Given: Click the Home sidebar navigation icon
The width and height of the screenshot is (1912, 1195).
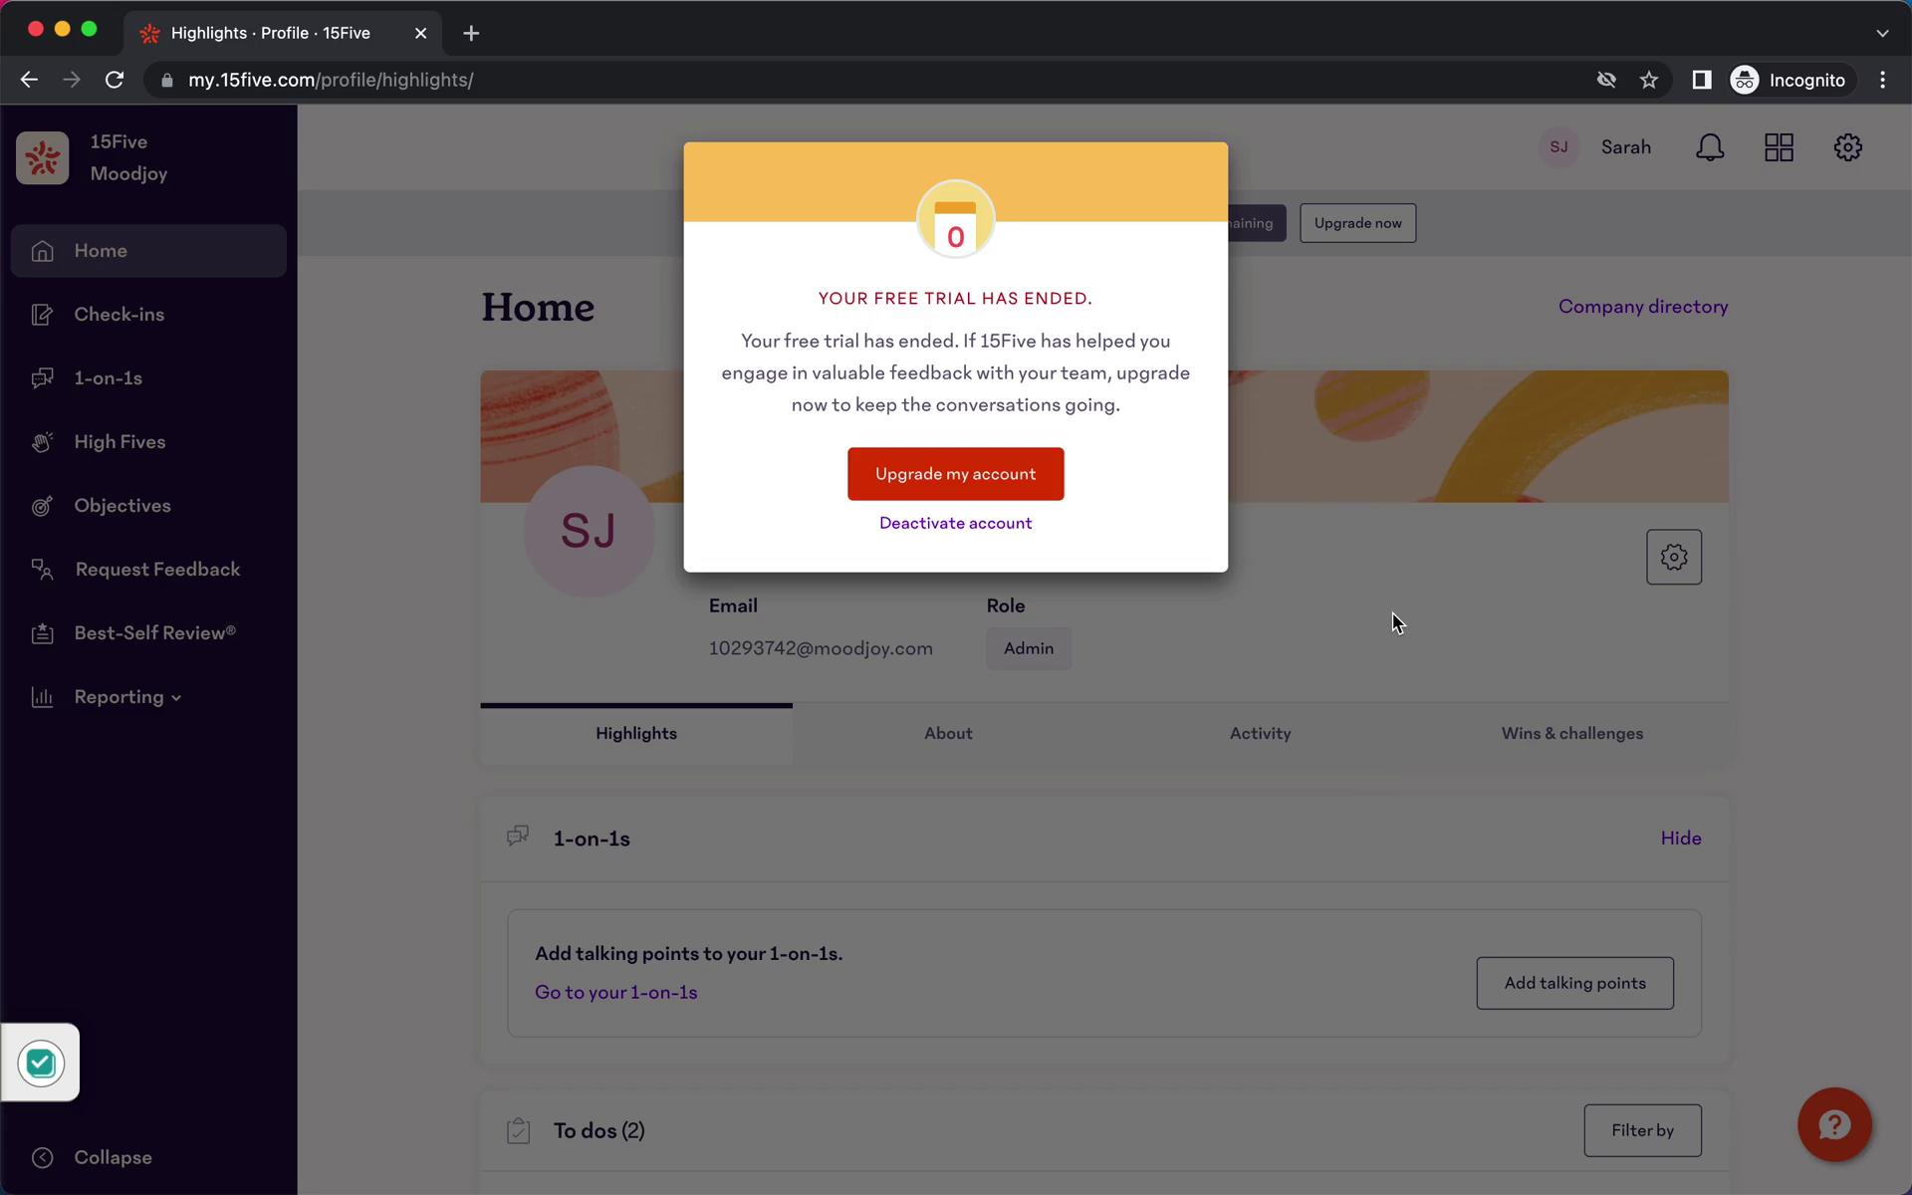Looking at the screenshot, I should [x=43, y=251].
